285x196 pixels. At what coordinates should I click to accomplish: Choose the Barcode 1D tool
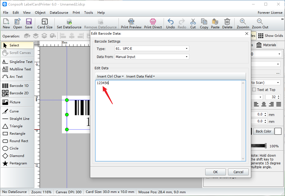17,85
